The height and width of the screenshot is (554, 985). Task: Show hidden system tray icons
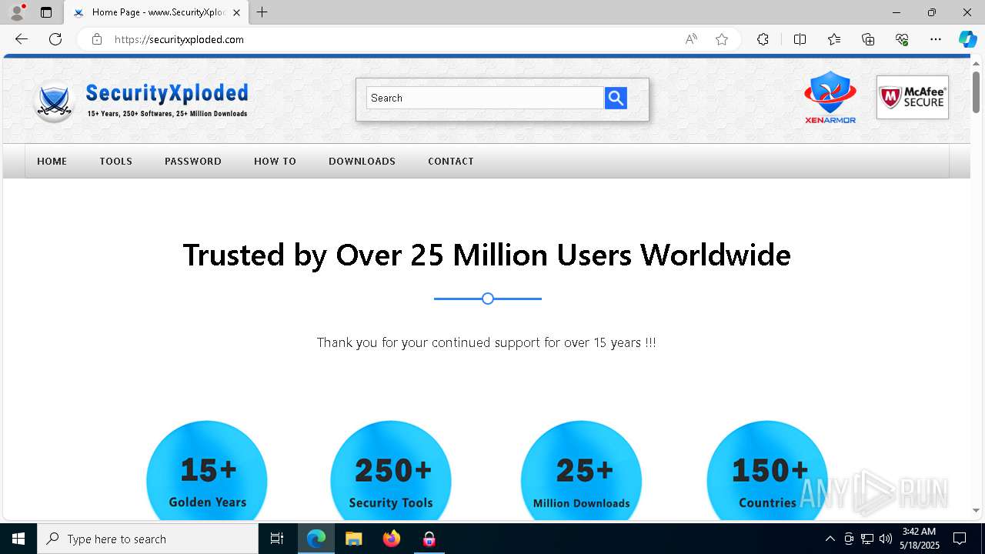tap(830, 539)
